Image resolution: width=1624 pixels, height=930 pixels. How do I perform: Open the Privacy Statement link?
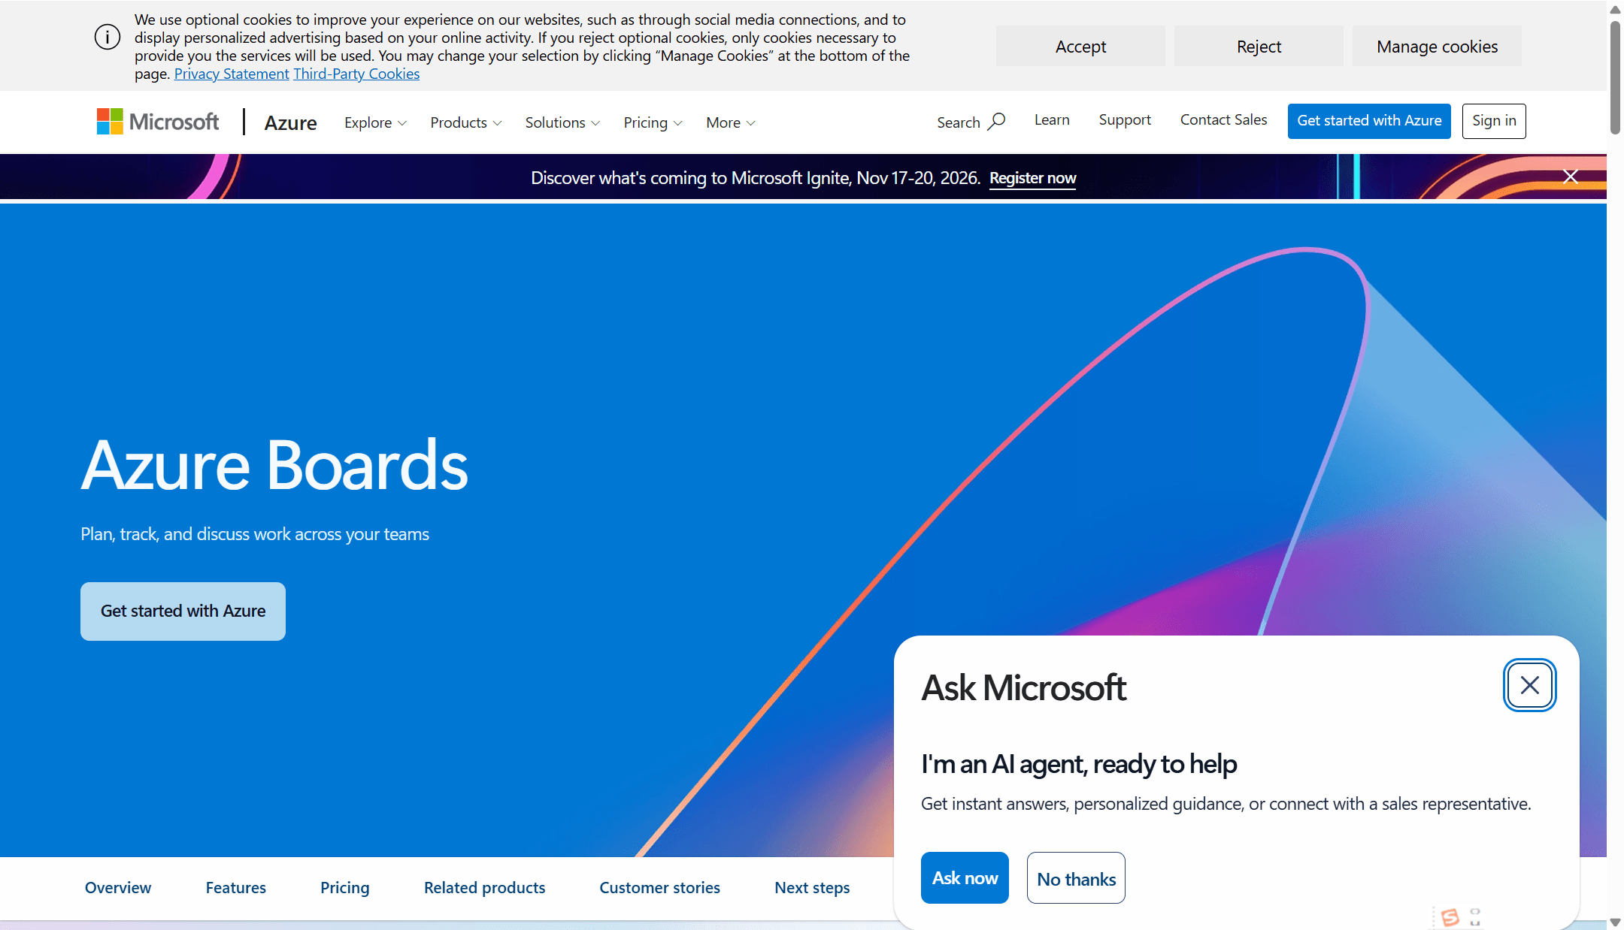pyautogui.click(x=232, y=74)
